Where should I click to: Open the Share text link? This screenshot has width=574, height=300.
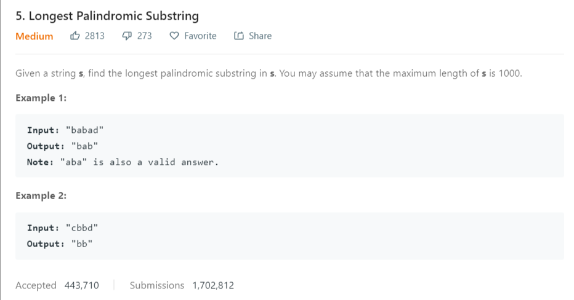coord(260,36)
